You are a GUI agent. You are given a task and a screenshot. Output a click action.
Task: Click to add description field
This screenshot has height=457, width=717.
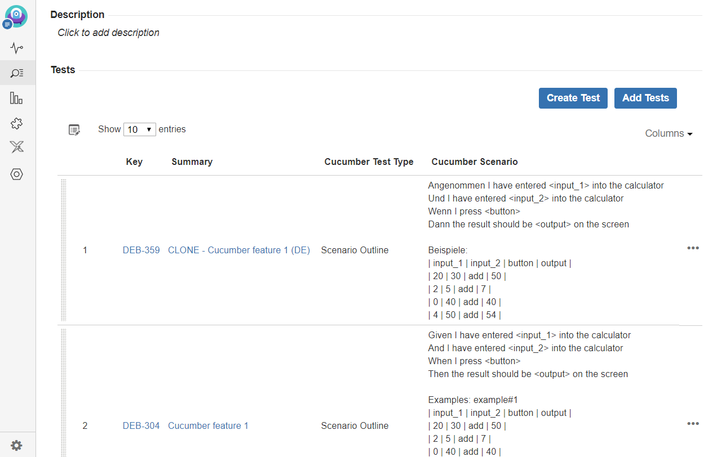pos(108,33)
